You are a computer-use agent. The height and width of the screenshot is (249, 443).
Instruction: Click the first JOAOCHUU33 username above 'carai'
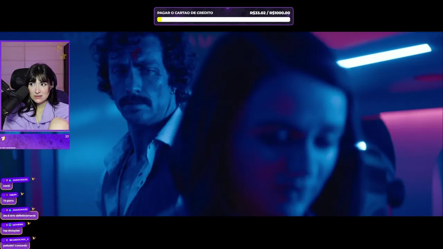(x=20, y=180)
